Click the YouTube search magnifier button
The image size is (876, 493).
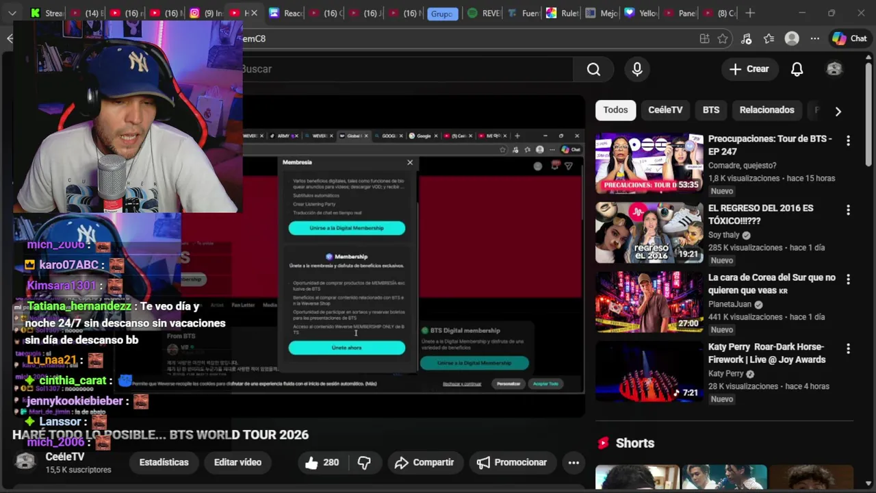pos(593,69)
